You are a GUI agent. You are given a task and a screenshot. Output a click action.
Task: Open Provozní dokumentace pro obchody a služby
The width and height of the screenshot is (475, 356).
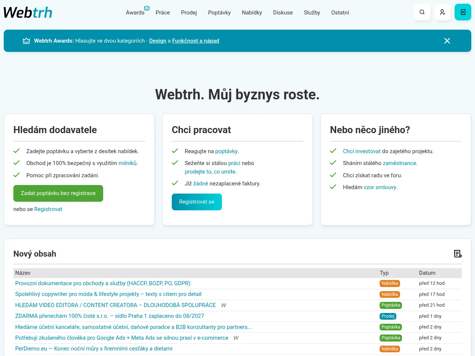(103, 283)
